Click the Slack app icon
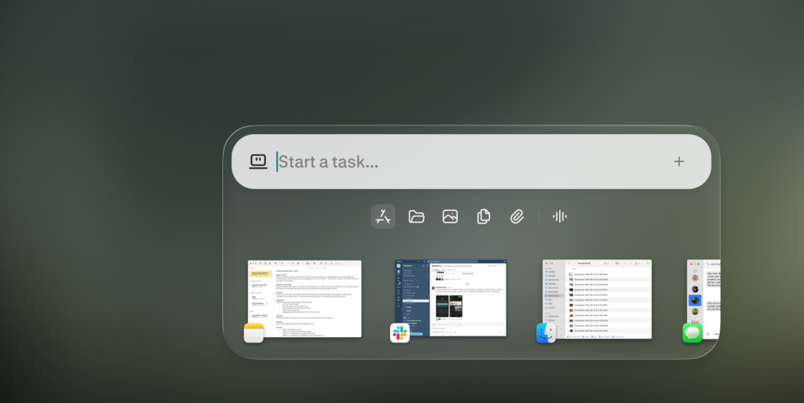Image resolution: width=804 pixels, height=403 pixels. tap(400, 333)
